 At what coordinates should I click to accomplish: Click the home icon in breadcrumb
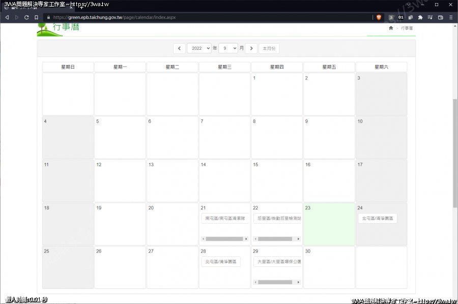tap(391, 28)
